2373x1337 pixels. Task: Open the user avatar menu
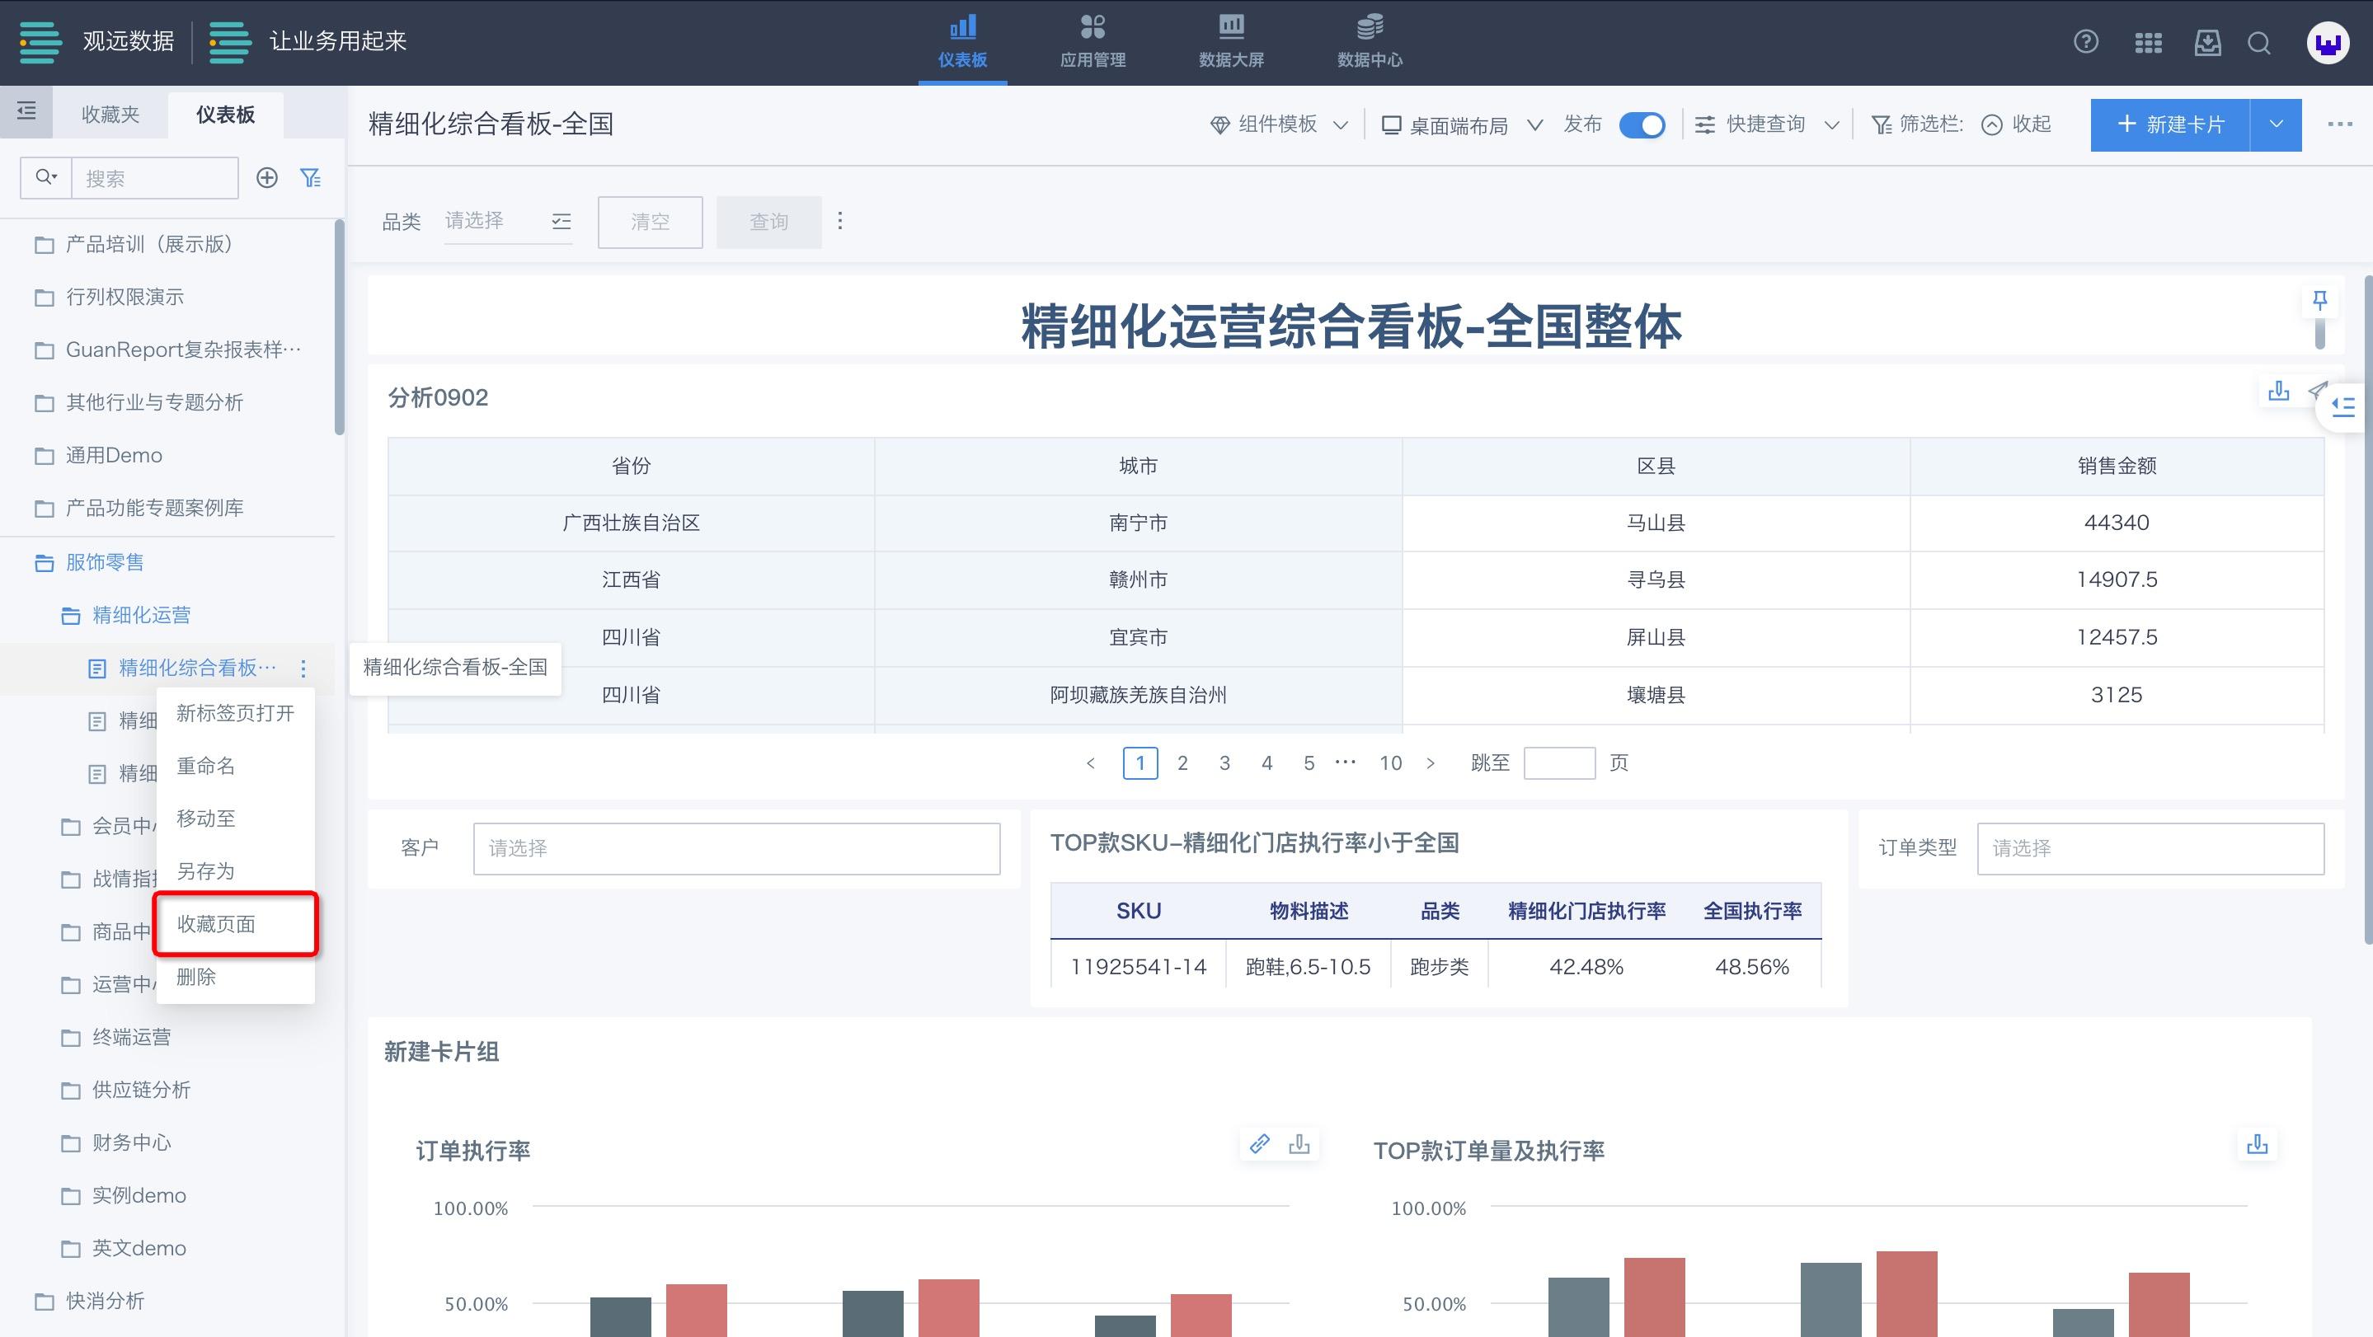(x=2328, y=42)
